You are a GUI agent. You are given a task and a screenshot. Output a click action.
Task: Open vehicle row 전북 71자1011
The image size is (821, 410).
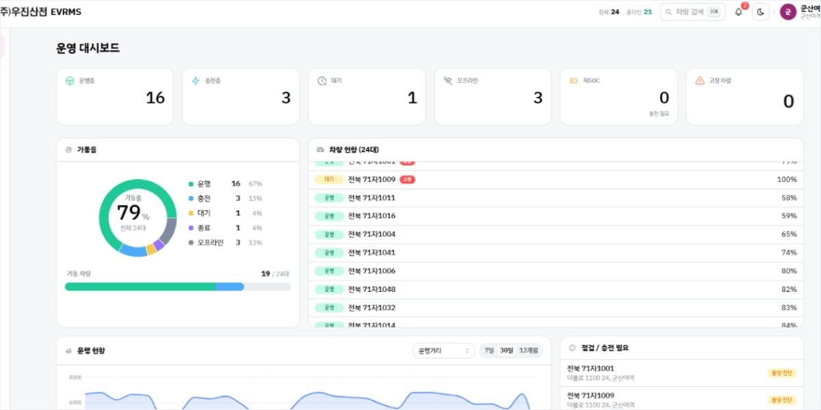click(x=556, y=197)
